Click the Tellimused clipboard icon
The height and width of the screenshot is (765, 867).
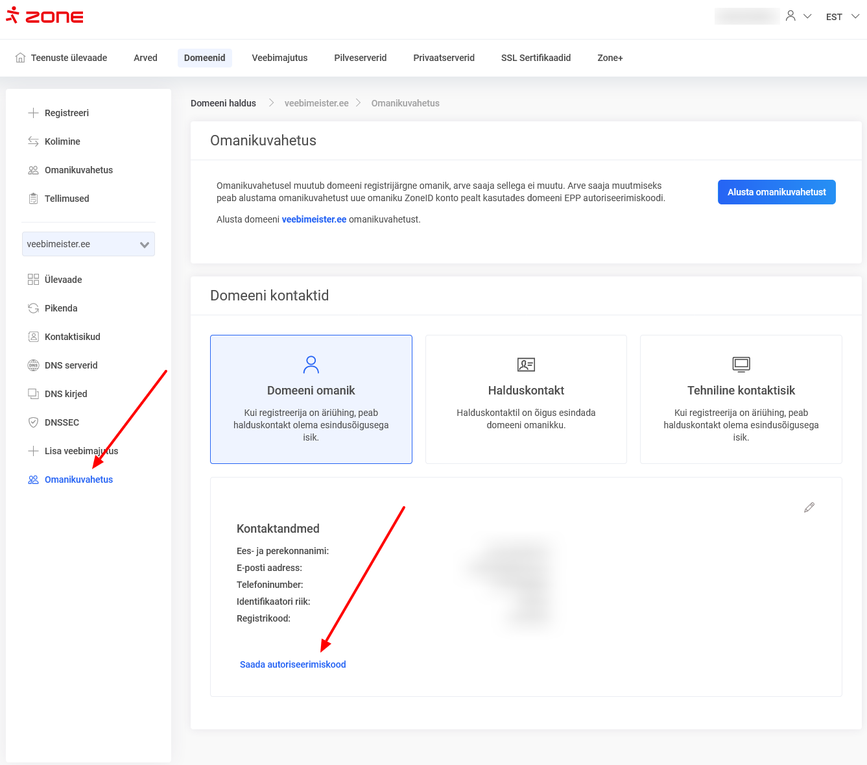33,199
